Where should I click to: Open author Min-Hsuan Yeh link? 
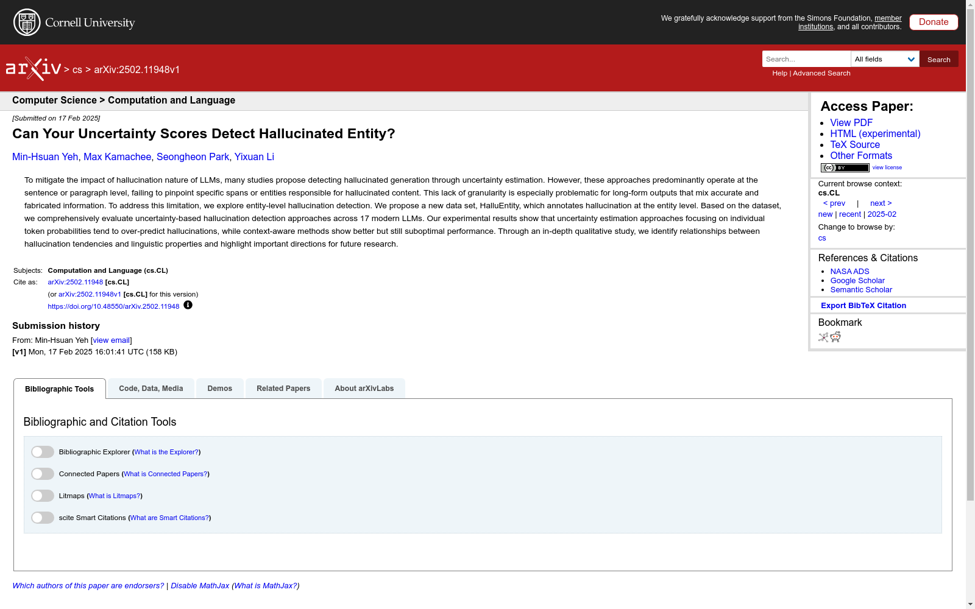[45, 157]
